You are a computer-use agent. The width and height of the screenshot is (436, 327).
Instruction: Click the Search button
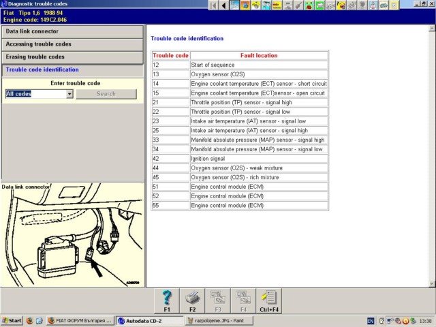(x=106, y=94)
